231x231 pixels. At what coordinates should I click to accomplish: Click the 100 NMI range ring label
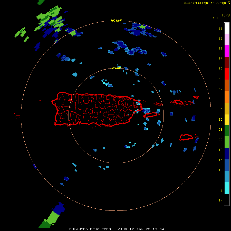point(116,21)
